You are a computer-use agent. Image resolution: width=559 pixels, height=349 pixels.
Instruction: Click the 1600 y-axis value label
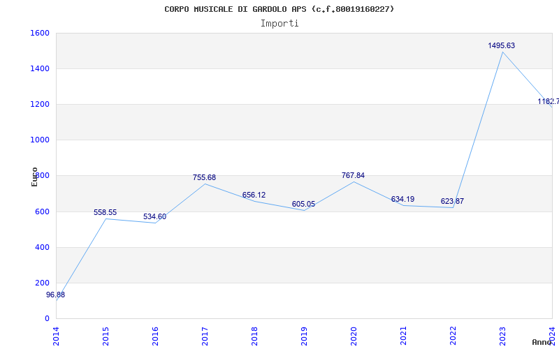point(40,33)
